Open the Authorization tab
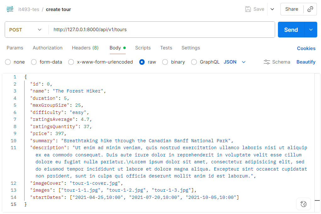This screenshot has height=214, width=321. (47, 48)
